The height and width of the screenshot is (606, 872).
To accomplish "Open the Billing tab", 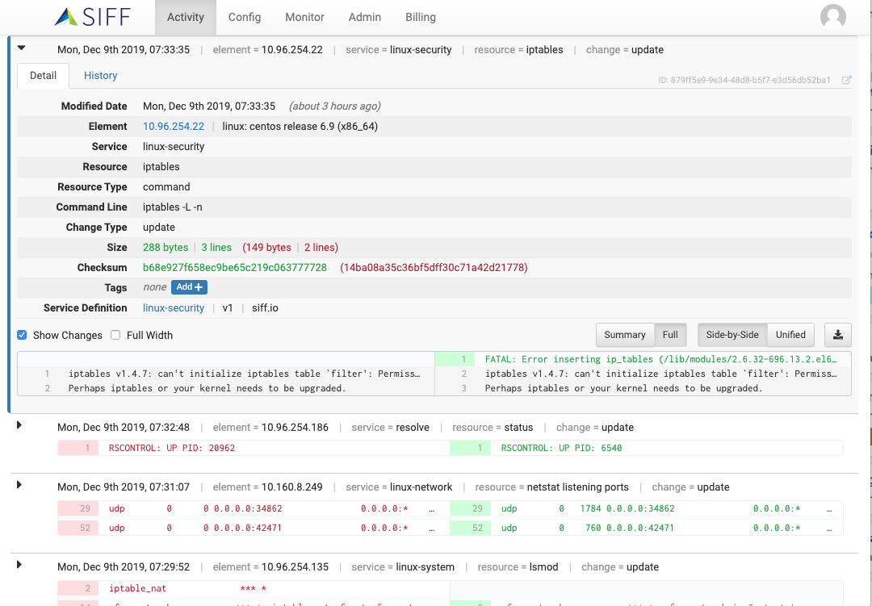I will click(420, 17).
